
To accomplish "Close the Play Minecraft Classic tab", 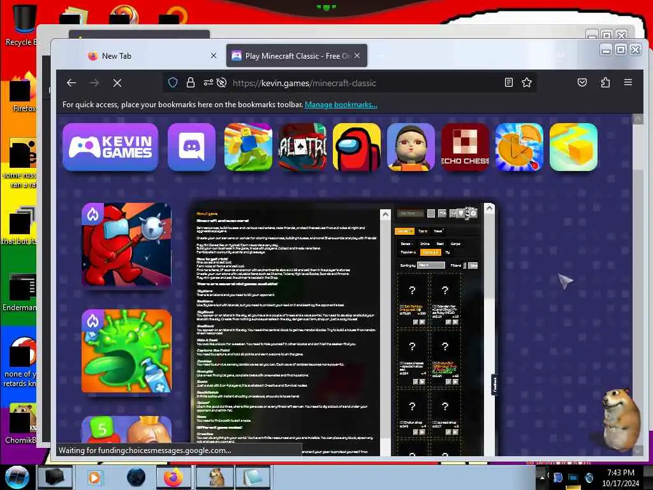I will (x=357, y=56).
